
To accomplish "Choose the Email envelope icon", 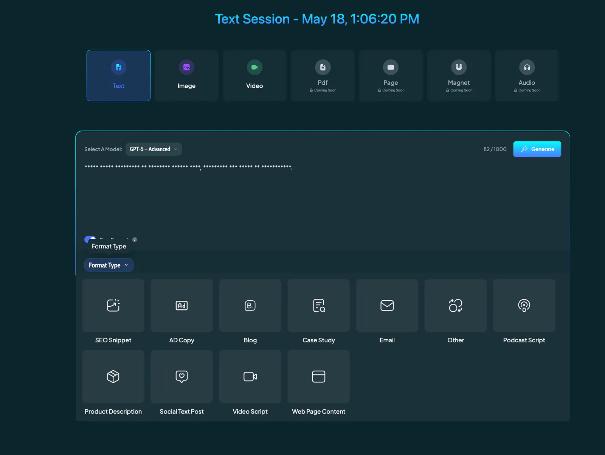I will [387, 305].
